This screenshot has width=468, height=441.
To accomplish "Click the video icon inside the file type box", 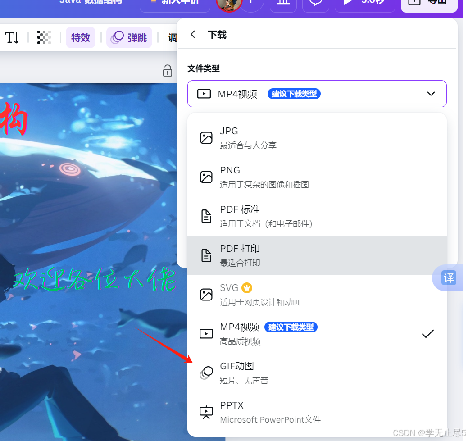I will (x=204, y=94).
